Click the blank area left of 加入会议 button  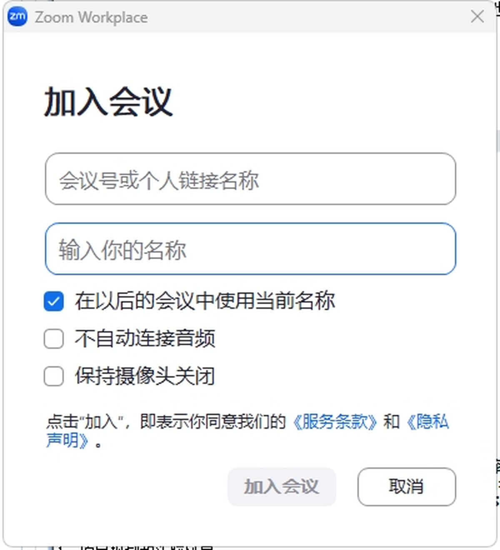coord(133,487)
